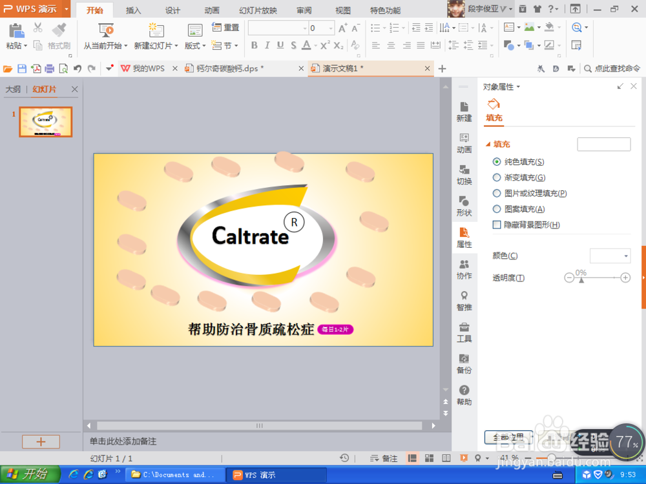Click the Print icon in quick toolbar
This screenshot has width=646, height=484.
50,69
